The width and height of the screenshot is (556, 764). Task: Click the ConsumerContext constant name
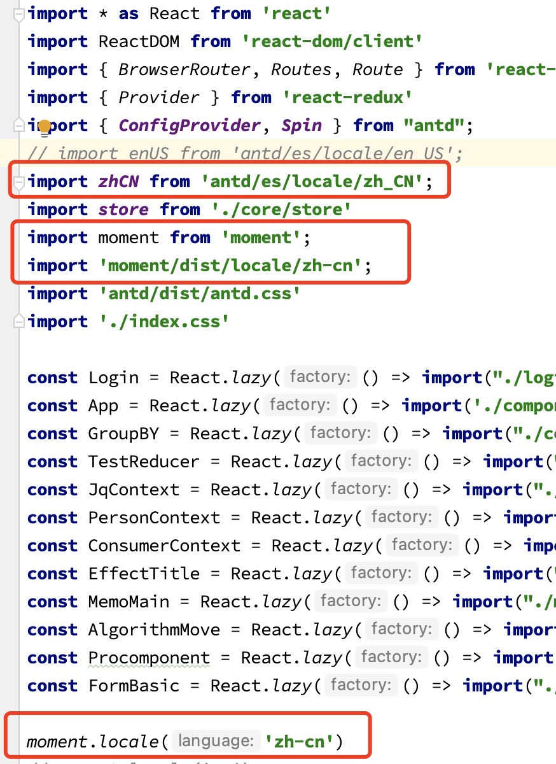coord(164,546)
